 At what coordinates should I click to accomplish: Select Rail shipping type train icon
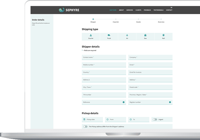tap(163, 35)
